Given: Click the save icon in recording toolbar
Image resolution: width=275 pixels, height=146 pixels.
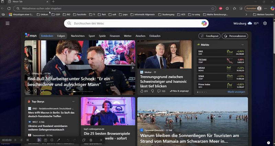Looking at the screenshot, I should coord(91,140).
